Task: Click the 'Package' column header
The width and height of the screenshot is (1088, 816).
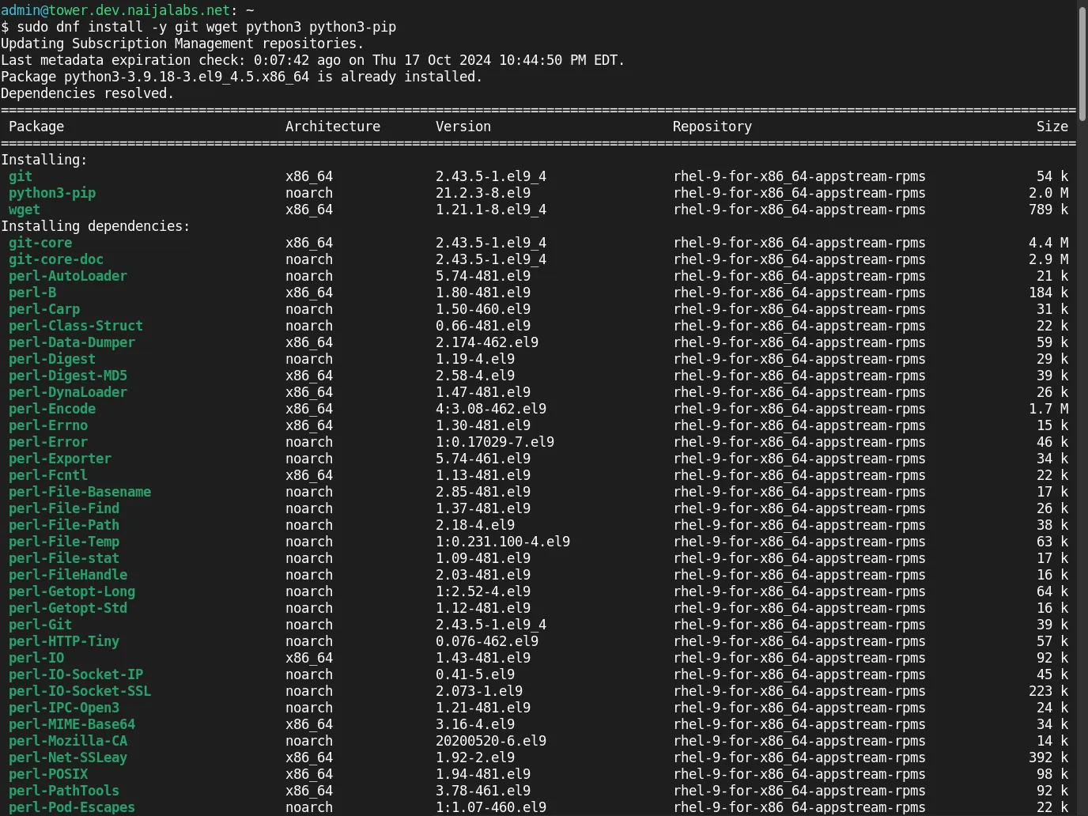Action: pos(36,127)
